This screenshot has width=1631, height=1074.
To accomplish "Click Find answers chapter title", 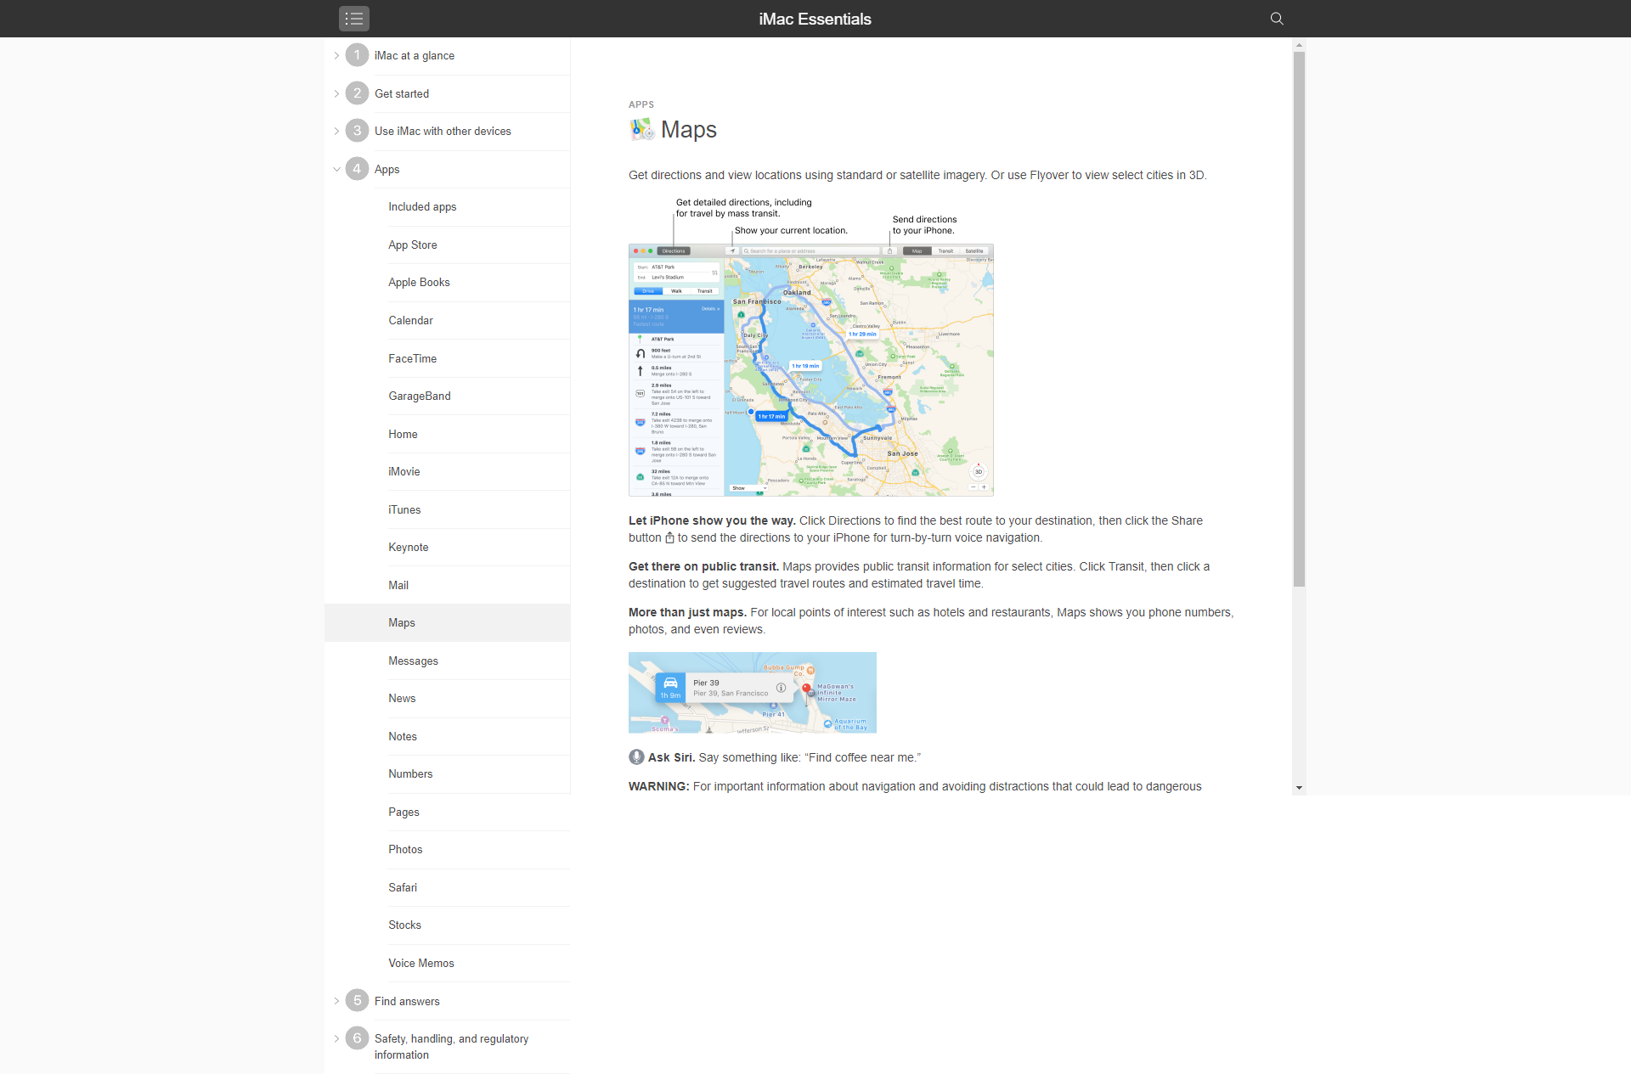I will [x=407, y=1001].
